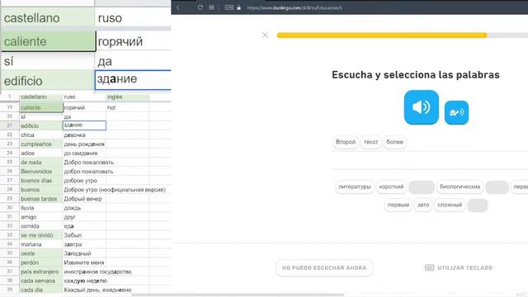Click the zoomed active cell 'здание'

tap(134, 80)
